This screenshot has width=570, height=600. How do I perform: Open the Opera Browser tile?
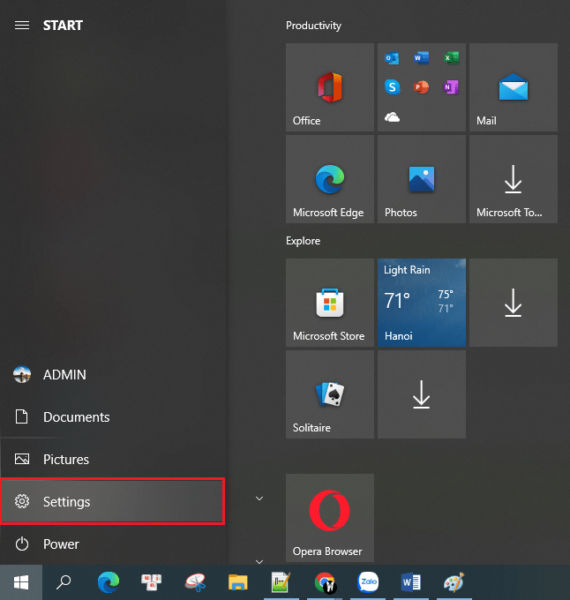[330, 518]
